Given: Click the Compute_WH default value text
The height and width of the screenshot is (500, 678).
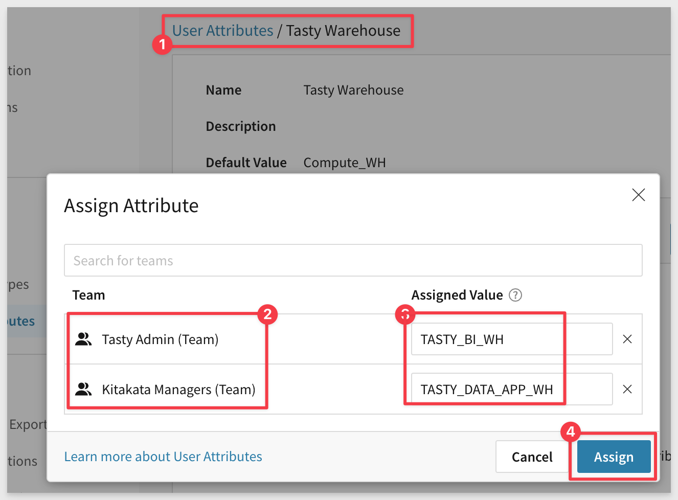Looking at the screenshot, I should (345, 163).
